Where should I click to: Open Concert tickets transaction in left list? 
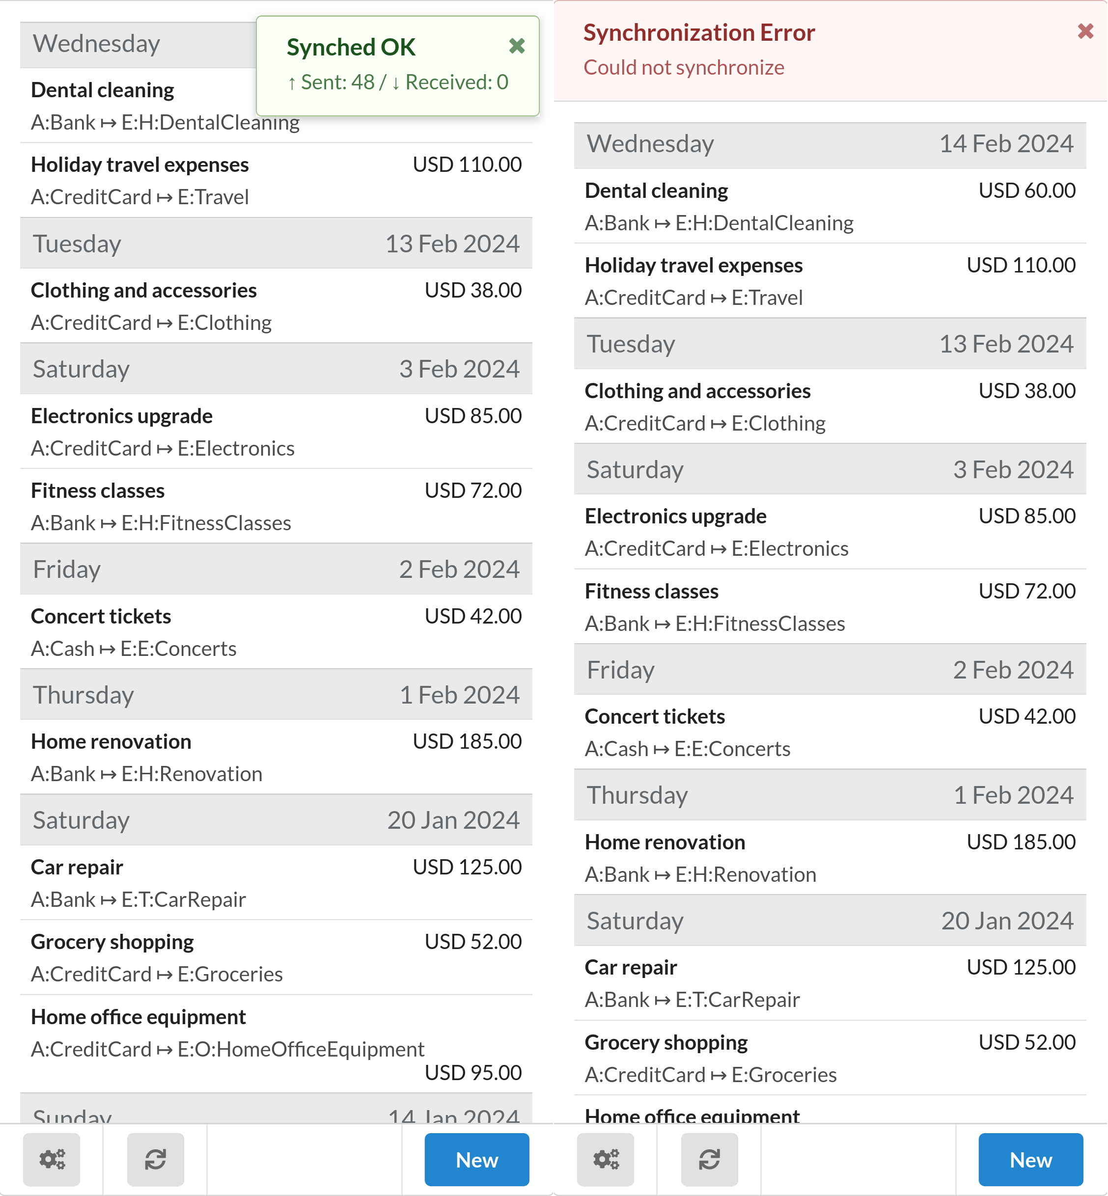(276, 632)
